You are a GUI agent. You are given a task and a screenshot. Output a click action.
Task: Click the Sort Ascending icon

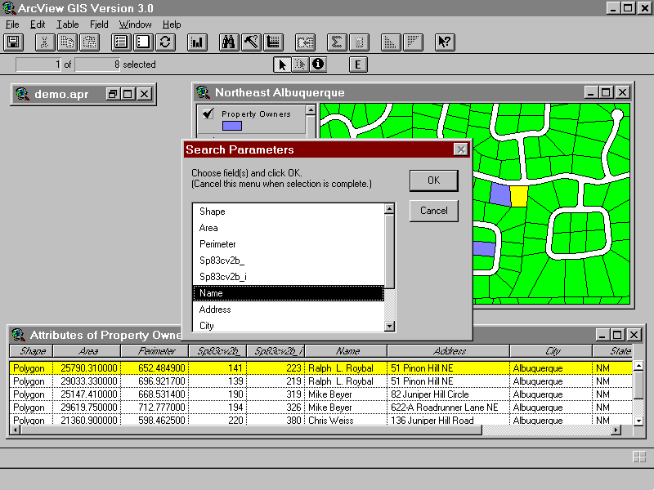click(x=391, y=42)
